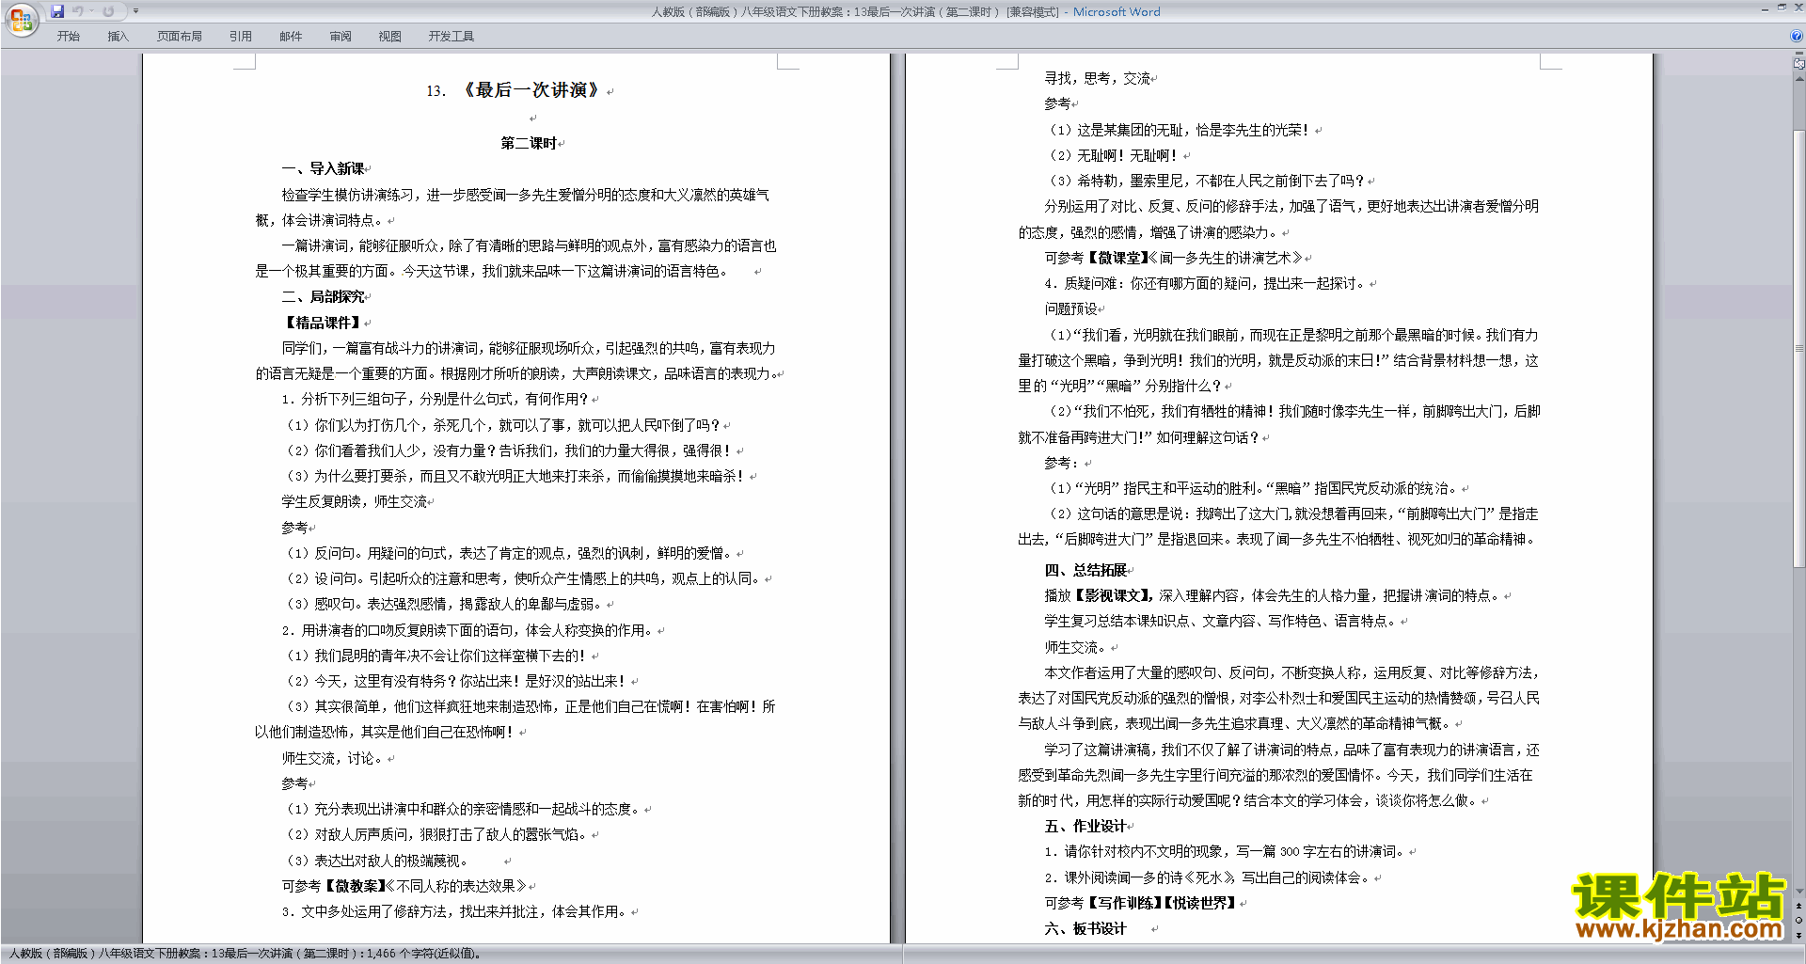Click the text 【精品课件】
The image size is (1806, 964).
323,323
